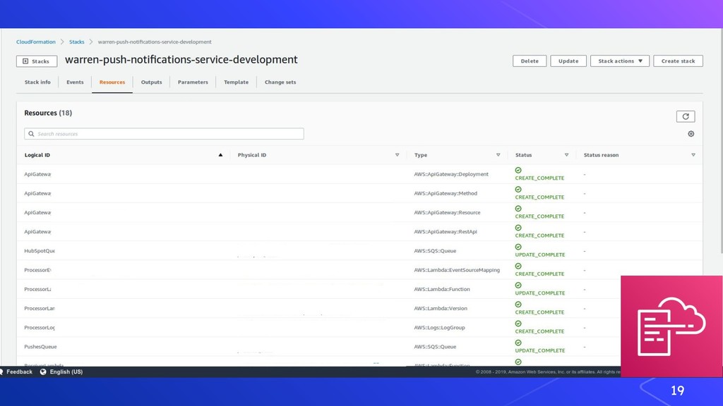The image size is (723, 406).
Task: Open the Parameters tab
Action: coord(193,82)
